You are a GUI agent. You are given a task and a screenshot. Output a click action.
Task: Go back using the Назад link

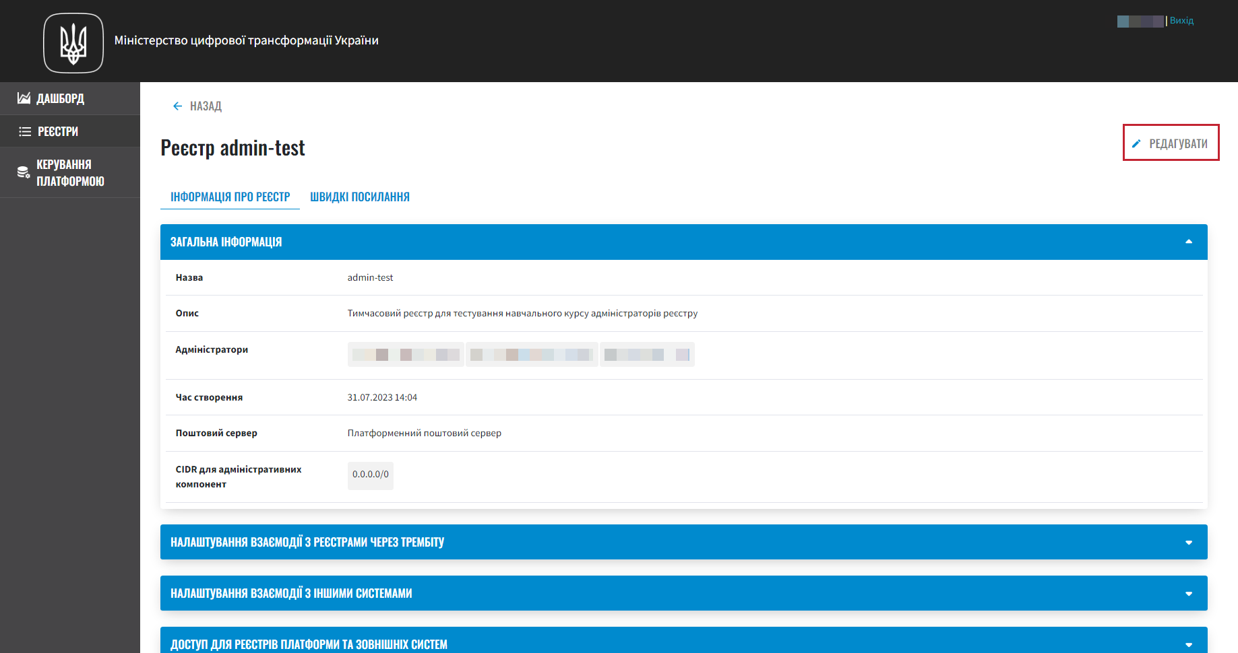[x=206, y=106]
